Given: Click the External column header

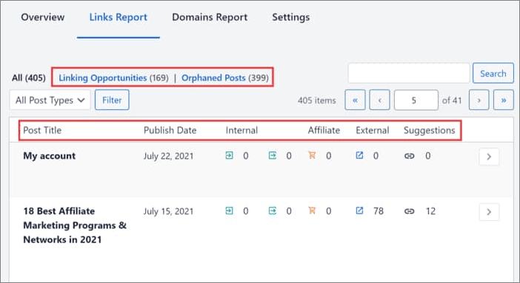Looking at the screenshot, I should (372, 130).
